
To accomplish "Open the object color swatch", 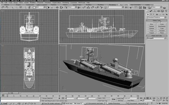I will 165,38.
